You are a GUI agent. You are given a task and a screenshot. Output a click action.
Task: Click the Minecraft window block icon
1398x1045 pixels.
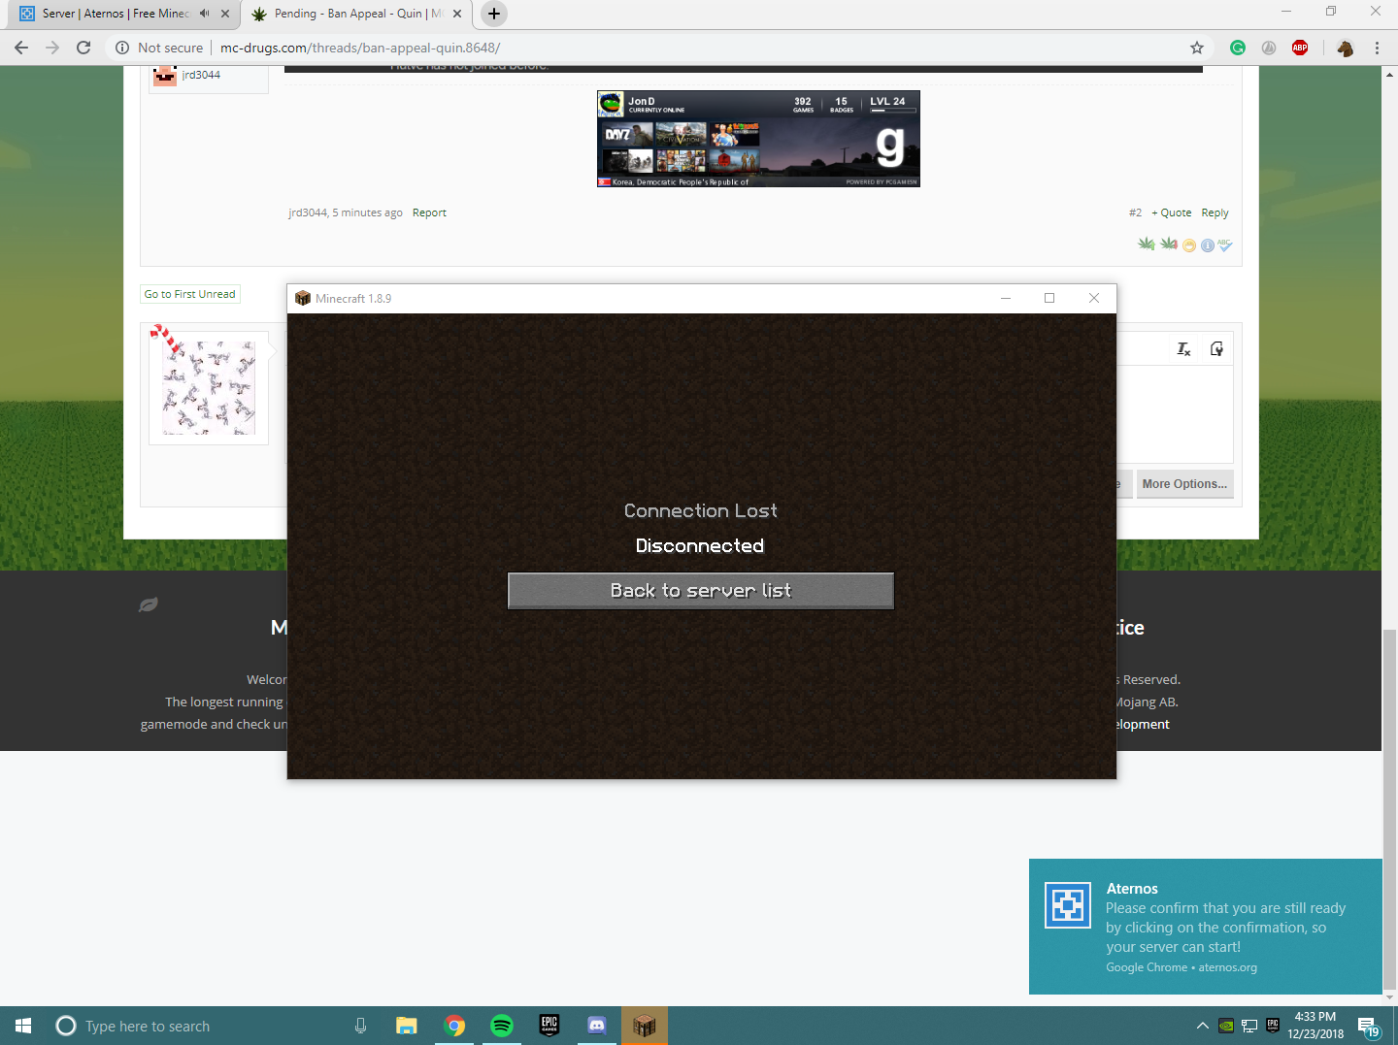[x=303, y=298]
